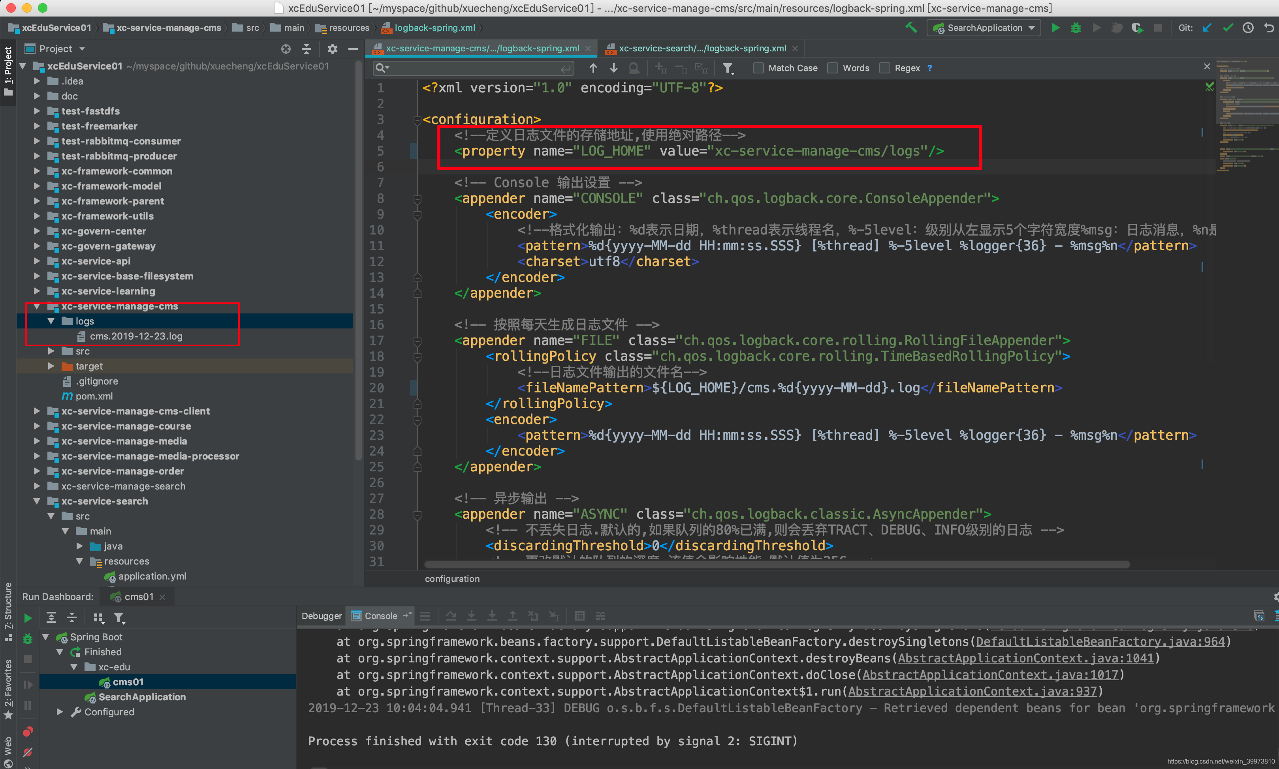Switch to the Debugger tab
This screenshot has width=1279, height=769.
322,615
